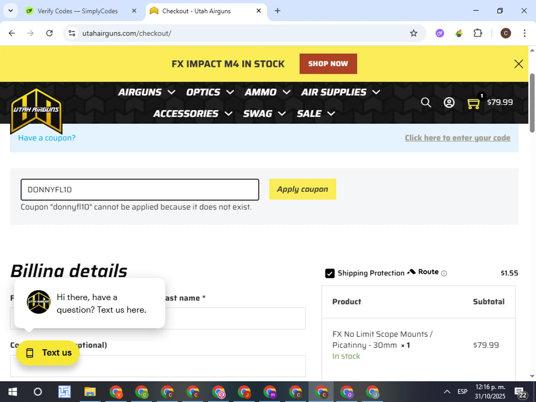This screenshot has width=536, height=402.
Task: Click the purple extension icon in toolbar
Action: coord(440,33)
